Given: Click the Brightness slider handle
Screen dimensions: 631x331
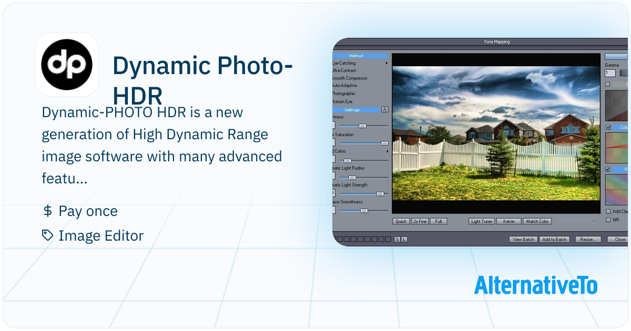Looking at the screenshot, I should [x=362, y=126].
